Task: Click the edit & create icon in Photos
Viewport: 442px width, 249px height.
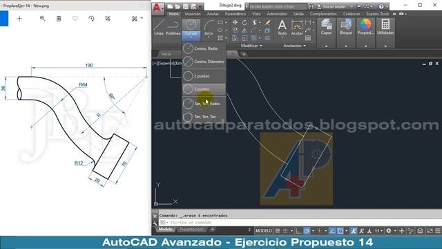Action: click(x=135, y=19)
